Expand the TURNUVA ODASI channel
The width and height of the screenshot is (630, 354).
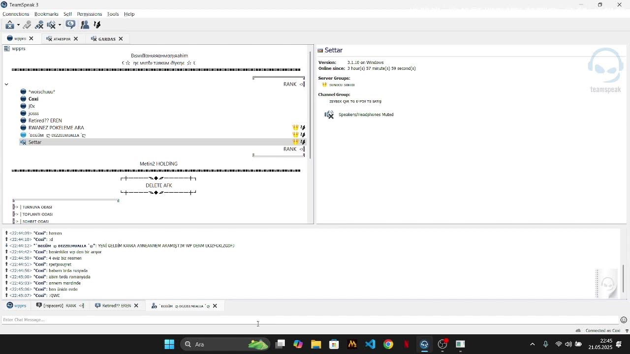tap(16, 207)
